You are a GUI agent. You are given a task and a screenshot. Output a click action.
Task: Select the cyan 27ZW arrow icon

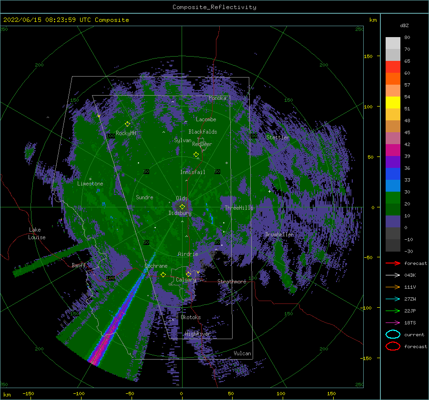pyautogui.click(x=393, y=299)
